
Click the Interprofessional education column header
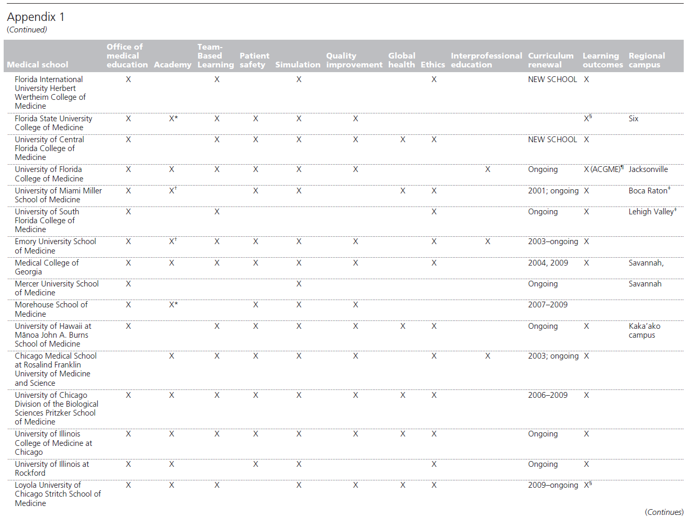click(x=487, y=60)
